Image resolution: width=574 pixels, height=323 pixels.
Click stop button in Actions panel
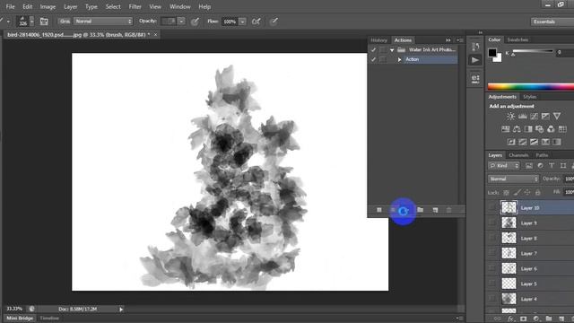pos(379,210)
